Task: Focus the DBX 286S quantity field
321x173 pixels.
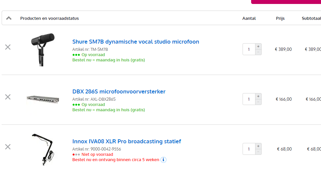Action: (x=249, y=99)
